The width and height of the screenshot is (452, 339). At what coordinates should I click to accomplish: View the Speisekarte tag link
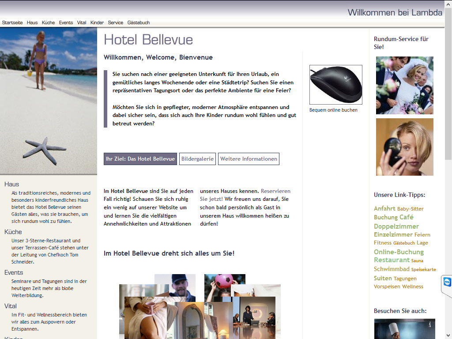423,270
